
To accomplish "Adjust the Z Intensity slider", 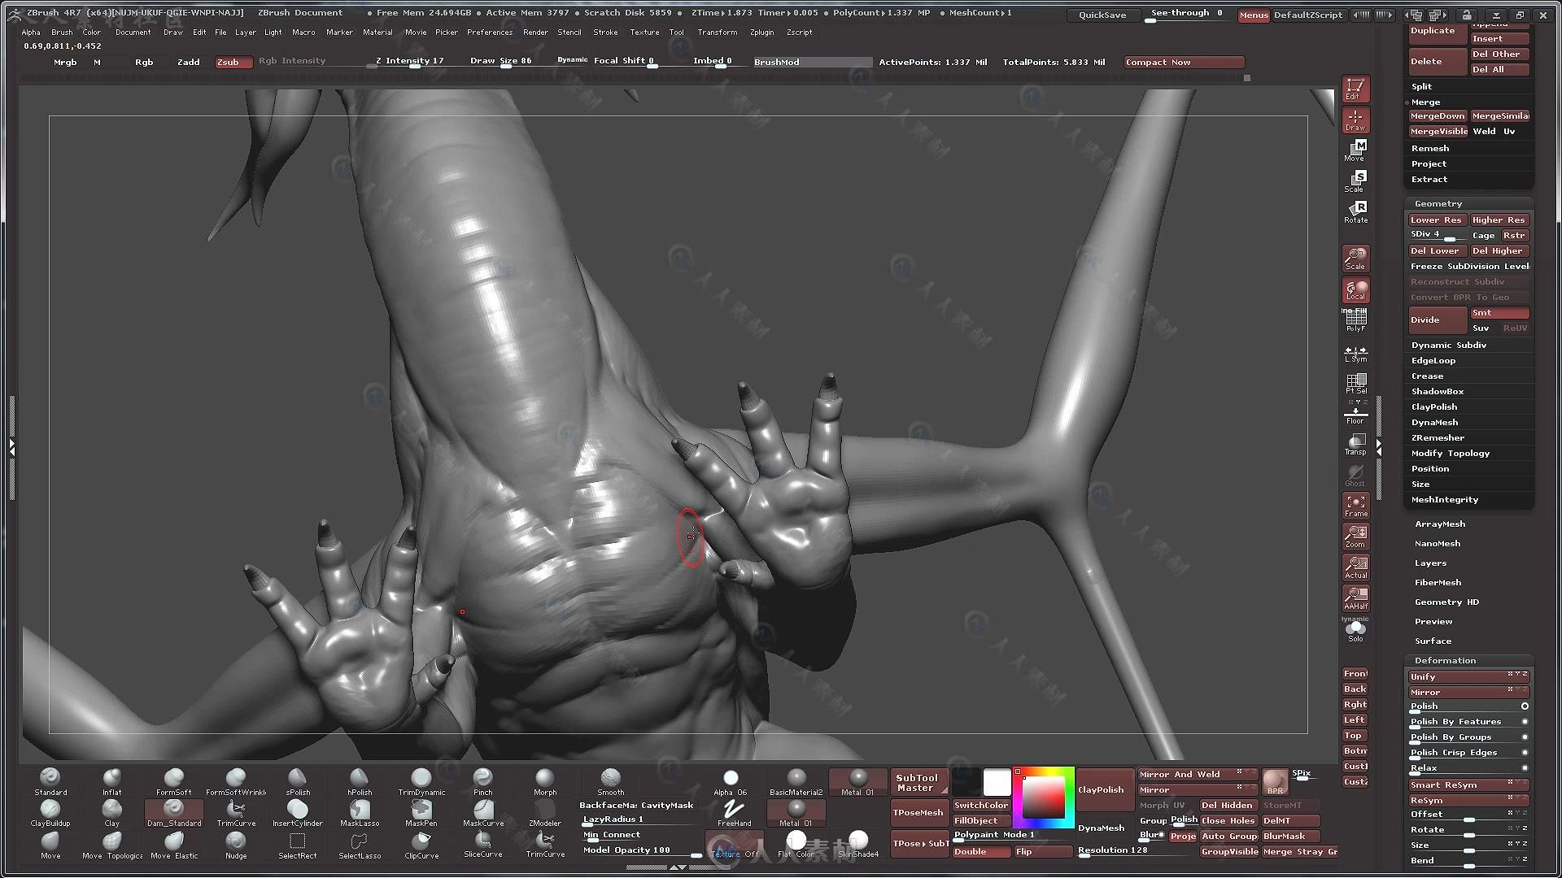I will [410, 61].
